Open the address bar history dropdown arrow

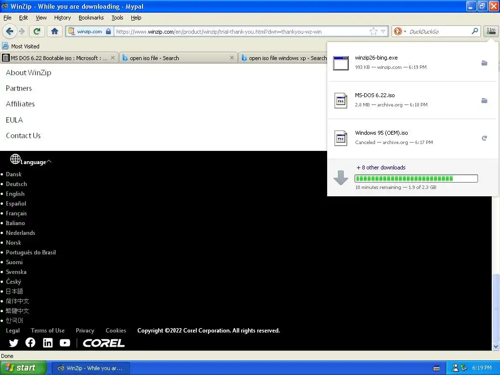coord(383,31)
